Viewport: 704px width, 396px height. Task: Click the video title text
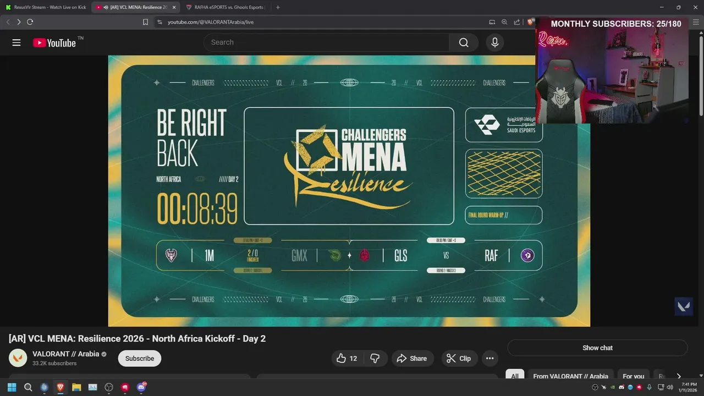click(x=137, y=338)
